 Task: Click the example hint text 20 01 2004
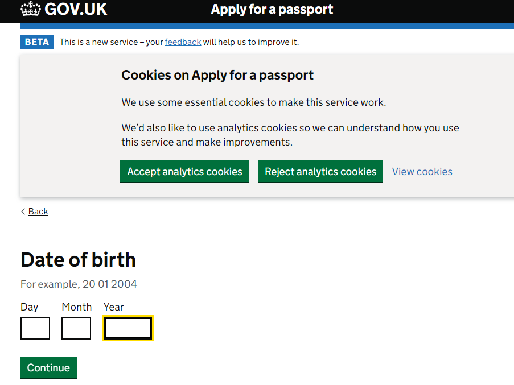pyautogui.click(x=109, y=284)
